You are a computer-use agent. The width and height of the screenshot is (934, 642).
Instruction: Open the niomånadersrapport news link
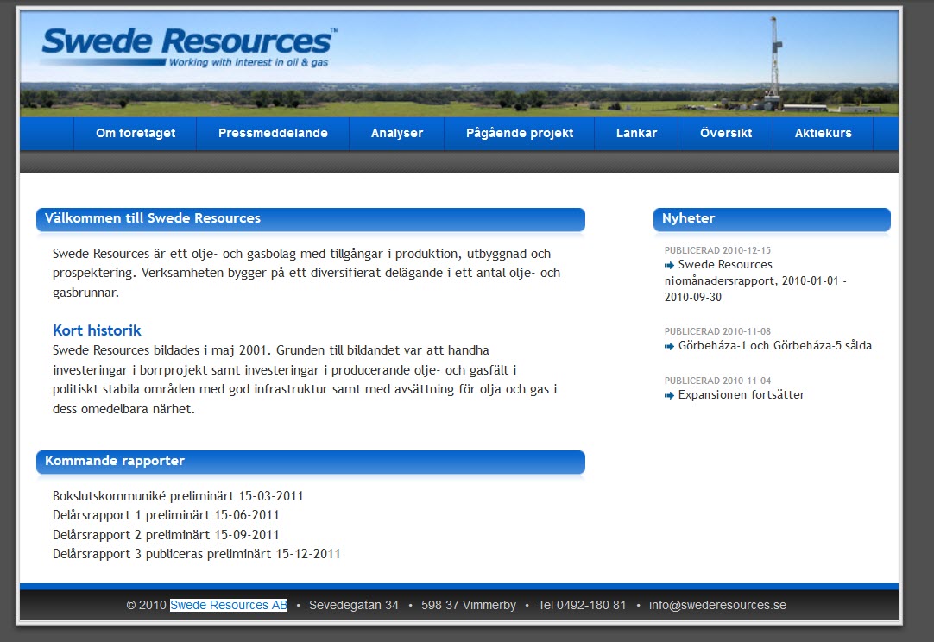click(x=755, y=280)
